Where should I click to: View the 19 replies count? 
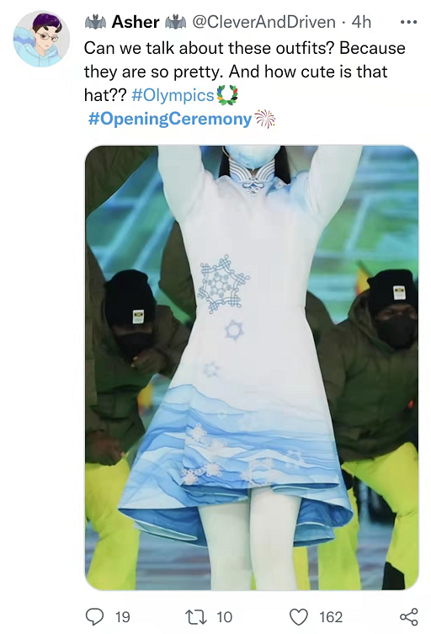click(x=123, y=617)
